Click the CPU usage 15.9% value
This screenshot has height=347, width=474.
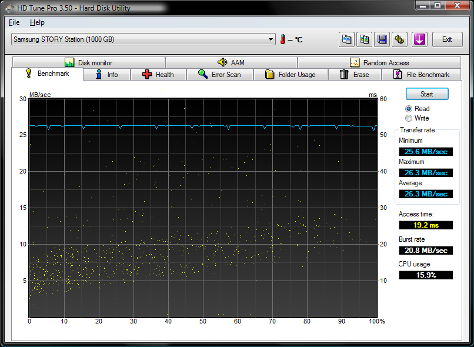426,275
